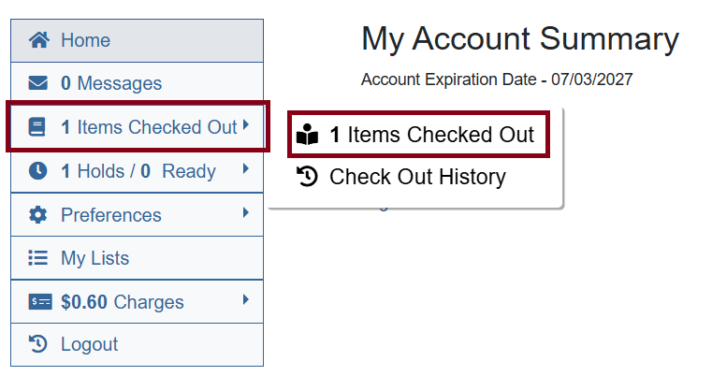
Task: Click the Messages envelope icon
Action: (x=38, y=83)
